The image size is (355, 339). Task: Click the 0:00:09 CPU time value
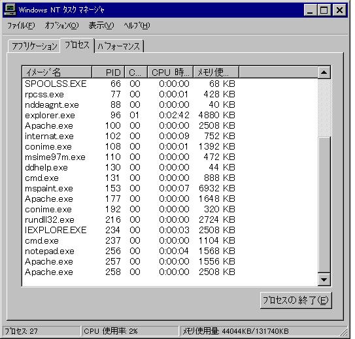click(x=174, y=136)
